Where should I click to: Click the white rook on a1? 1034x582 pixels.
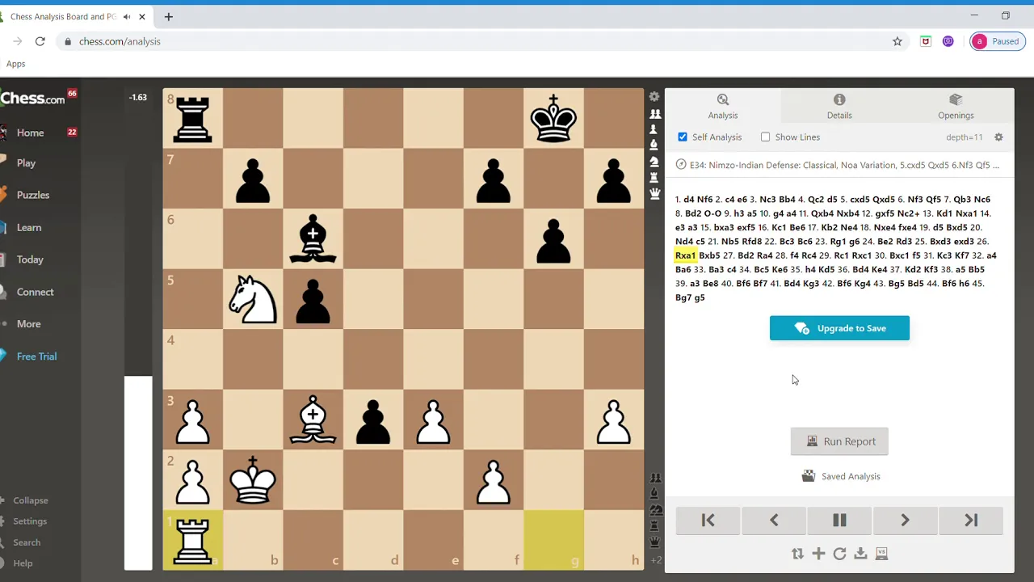pyautogui.click(x=192, y=540)
